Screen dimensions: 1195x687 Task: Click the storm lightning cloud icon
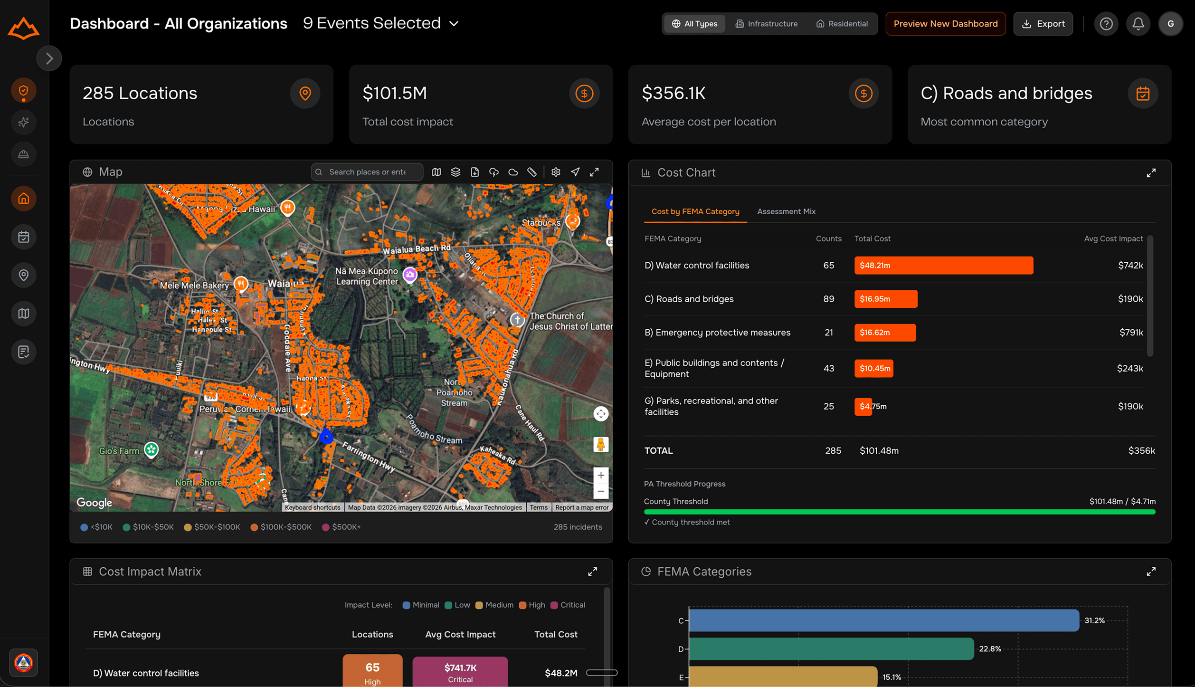click(494, 172)
